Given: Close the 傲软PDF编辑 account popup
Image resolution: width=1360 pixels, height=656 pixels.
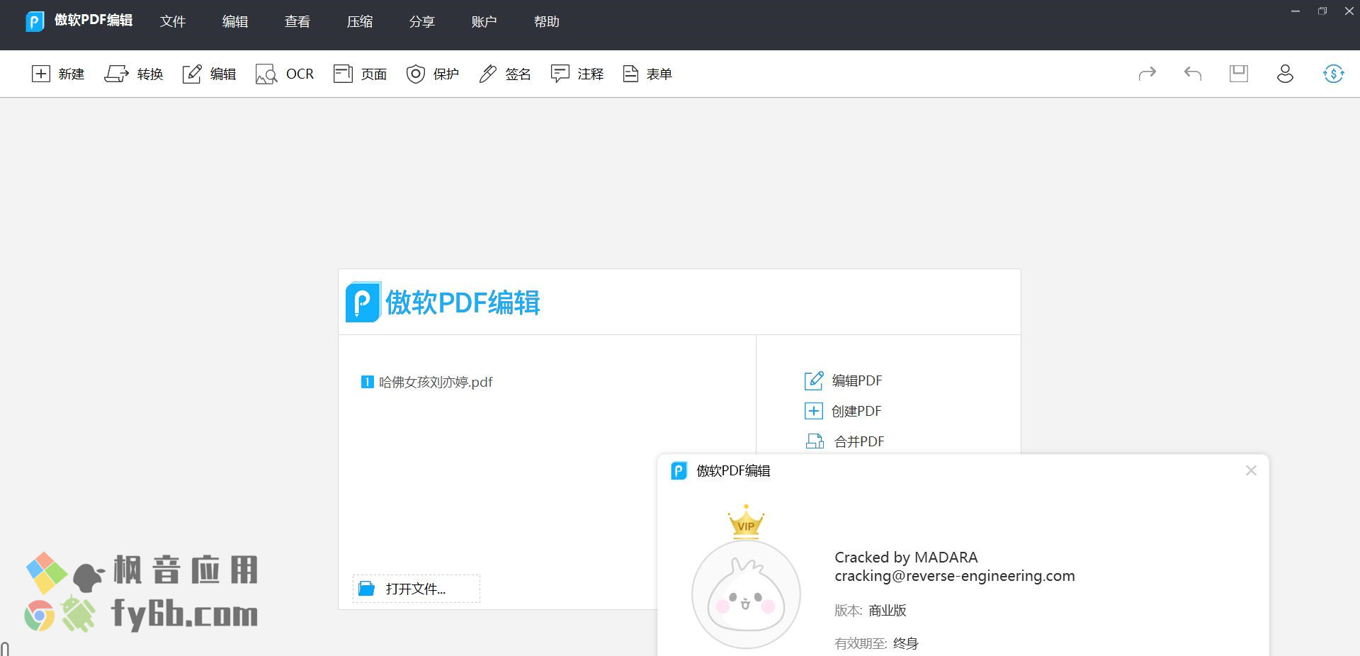Looking at the screenshot, I should pyautogui.click(x=1251, y=470).
